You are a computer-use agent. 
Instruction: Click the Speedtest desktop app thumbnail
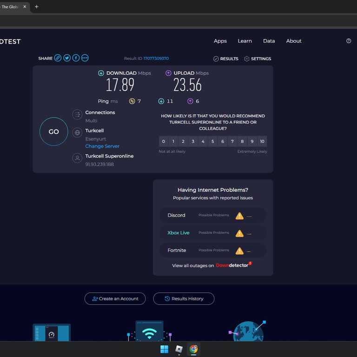[52, 333]
